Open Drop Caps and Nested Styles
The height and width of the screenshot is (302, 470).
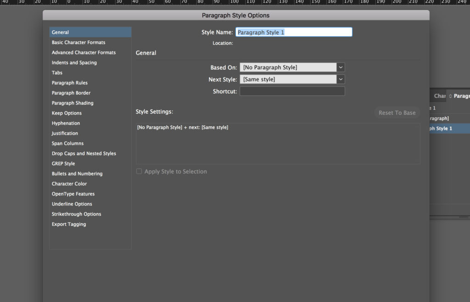click(x=84, y=153)
